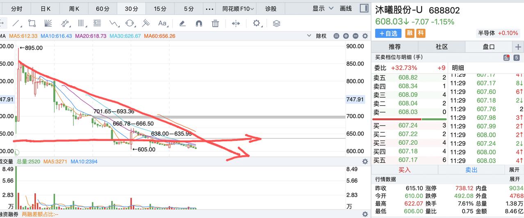Click the 买一 price 607.24

click(408, 125)
